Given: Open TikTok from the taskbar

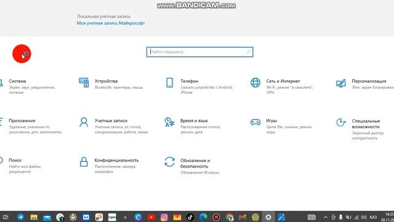Looking at the screenshot, I should [190, 217].
